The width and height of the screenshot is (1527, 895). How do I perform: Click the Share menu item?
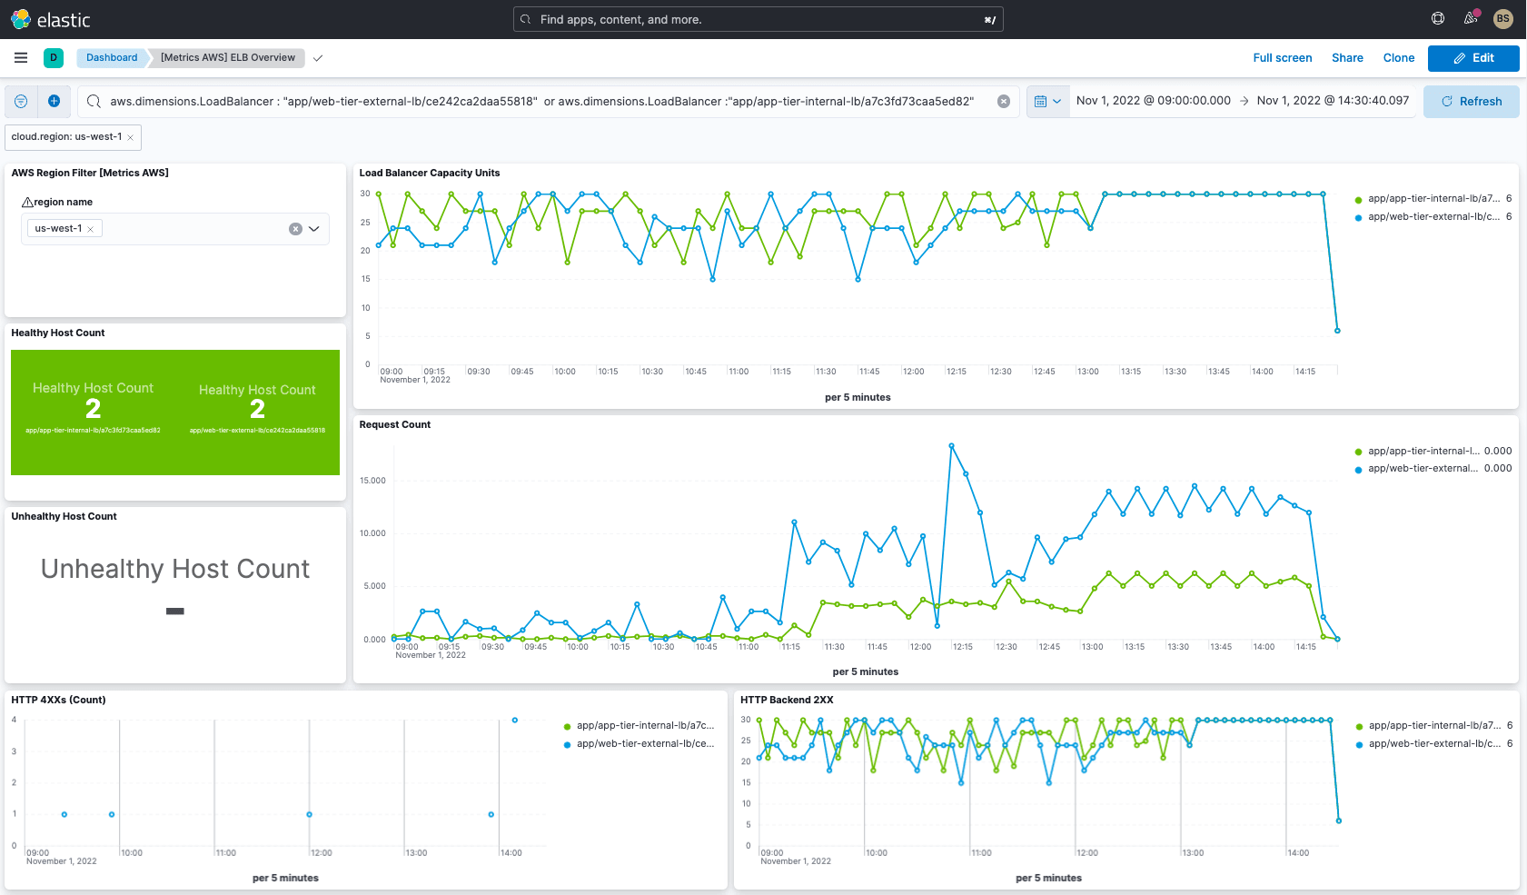1347,58
